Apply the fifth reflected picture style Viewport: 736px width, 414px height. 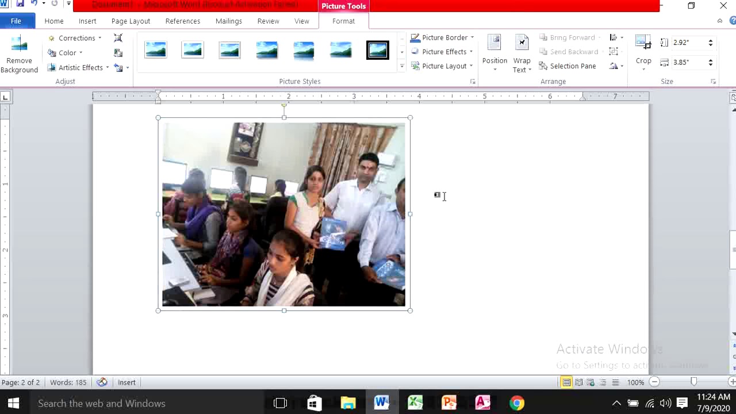(304, 51)
